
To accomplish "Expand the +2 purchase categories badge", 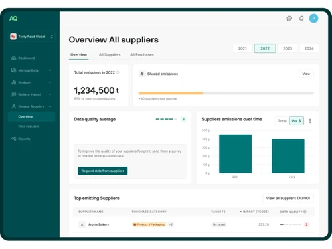I will [x=171, y=224].
